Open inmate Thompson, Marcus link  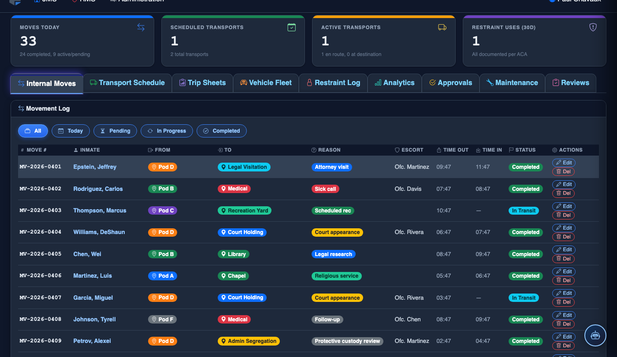click(x=100, y=211)
